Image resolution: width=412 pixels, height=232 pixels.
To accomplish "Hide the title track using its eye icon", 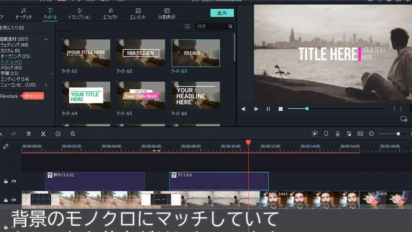I will point(14,181).
